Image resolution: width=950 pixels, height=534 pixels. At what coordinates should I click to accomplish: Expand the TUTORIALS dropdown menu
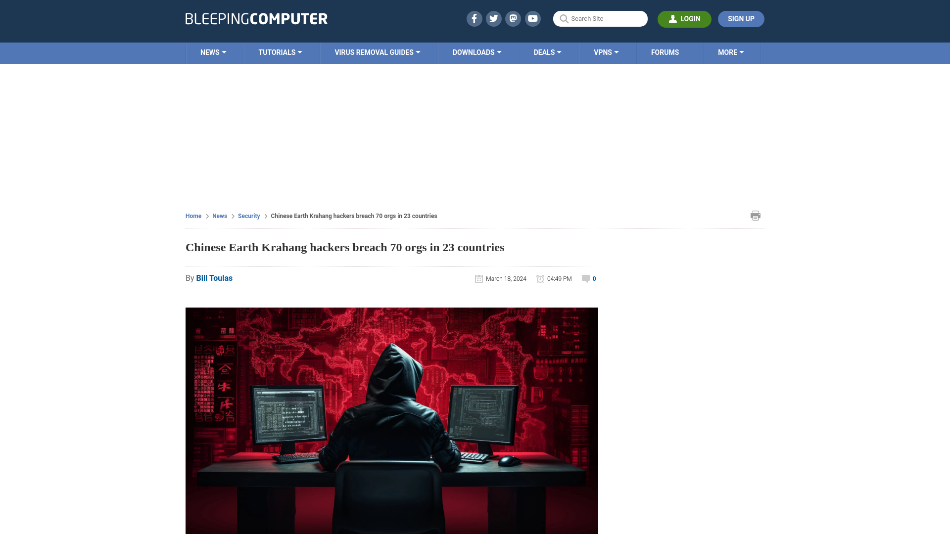coord(280,52)
